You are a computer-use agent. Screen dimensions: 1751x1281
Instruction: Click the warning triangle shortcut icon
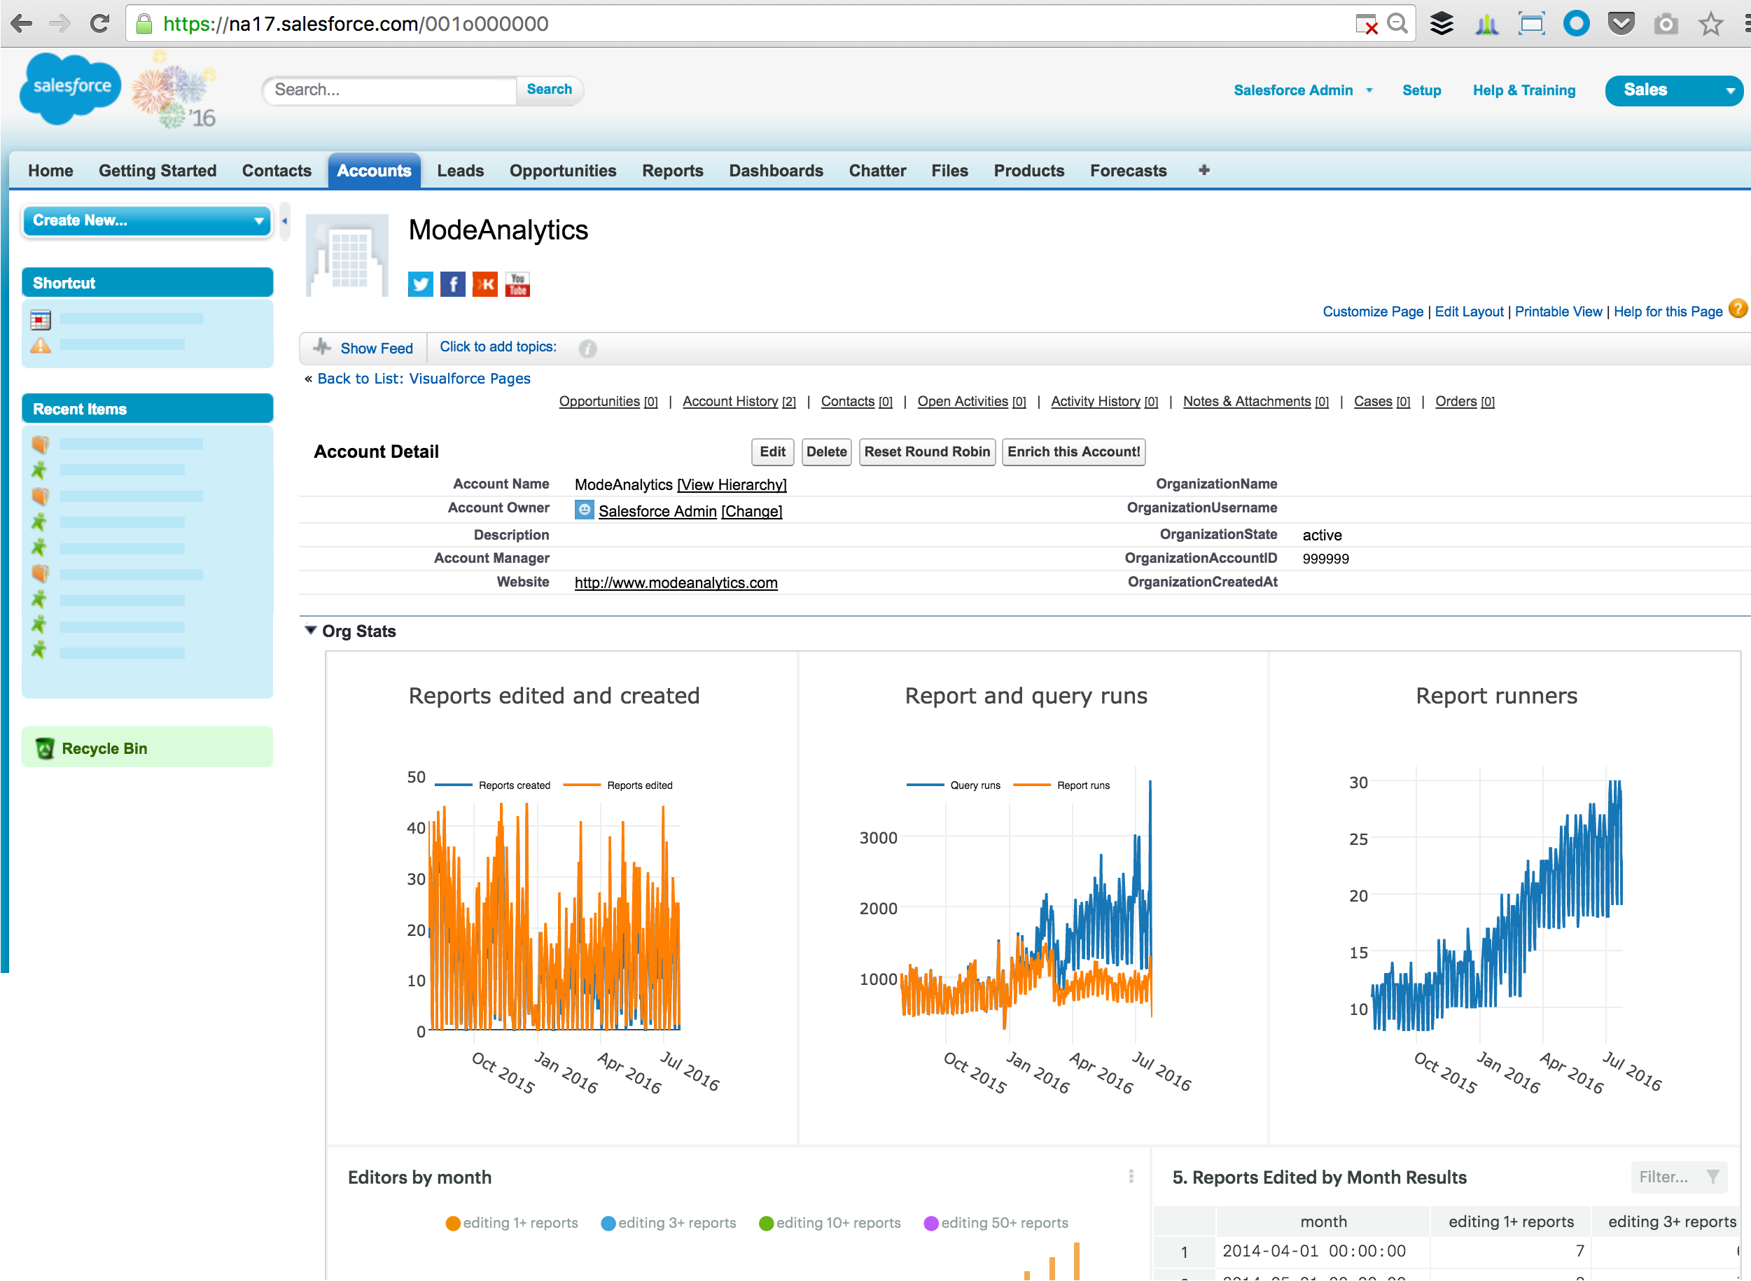pos(41,345)
